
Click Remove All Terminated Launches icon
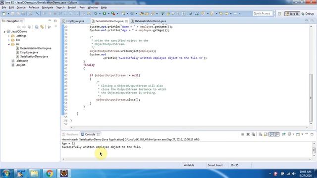(x=253, y=134)
